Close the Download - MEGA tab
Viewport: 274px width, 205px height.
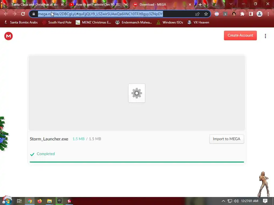(x=190, y=5)
